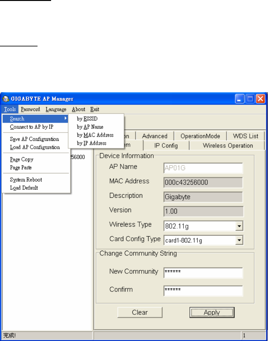Choose Page Paste from Tools menu
268x341 pixels.
click(21, 167)
